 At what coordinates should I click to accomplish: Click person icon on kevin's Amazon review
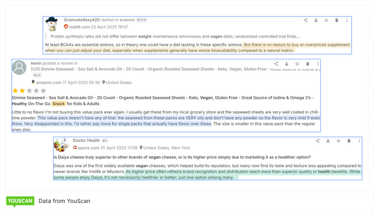click(x=287, y=64)
